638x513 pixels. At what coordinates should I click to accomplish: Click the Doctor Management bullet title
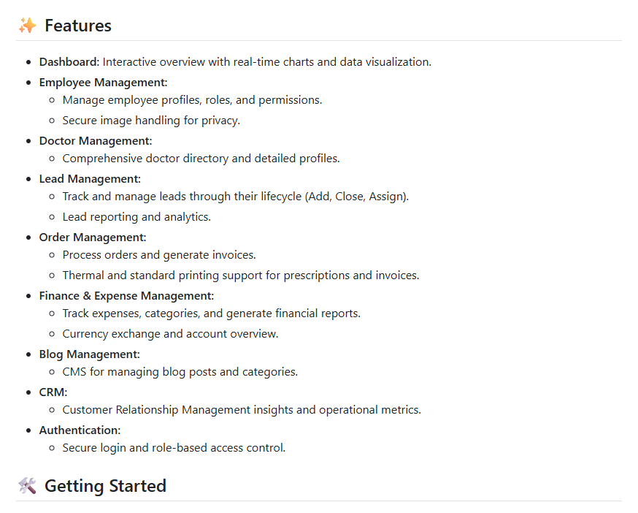coord(95,141)
